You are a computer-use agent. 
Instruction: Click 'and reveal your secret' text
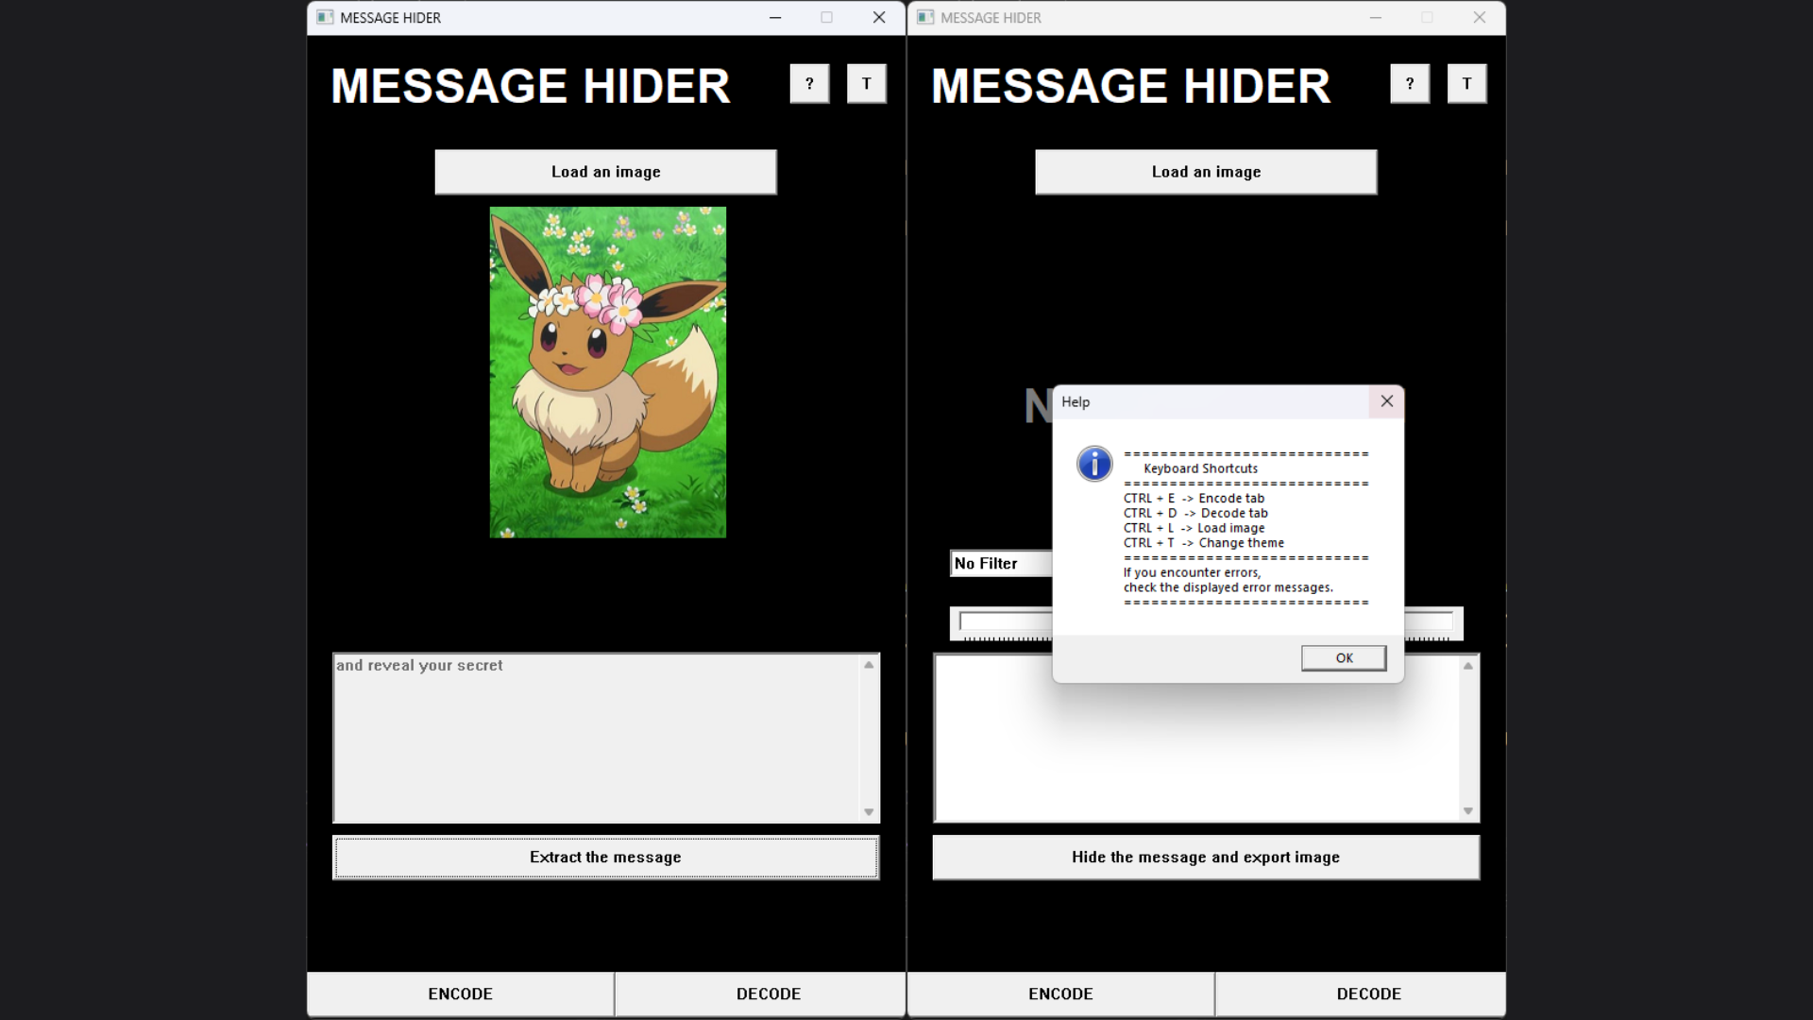pyautogui.click(x=419, y=666)
